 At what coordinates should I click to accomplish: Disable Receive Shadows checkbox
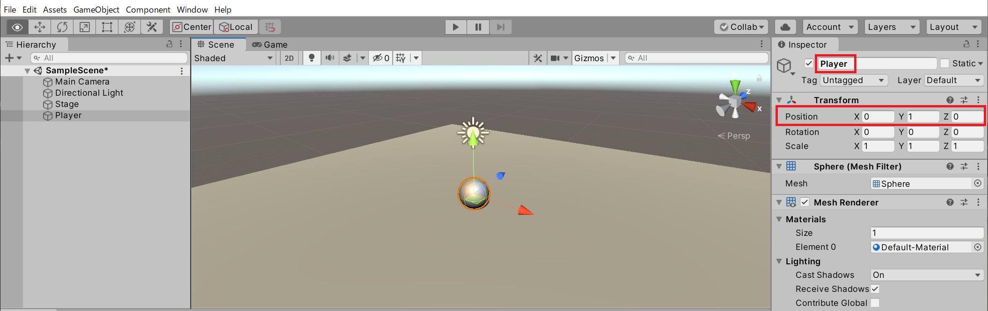[875, 289]
